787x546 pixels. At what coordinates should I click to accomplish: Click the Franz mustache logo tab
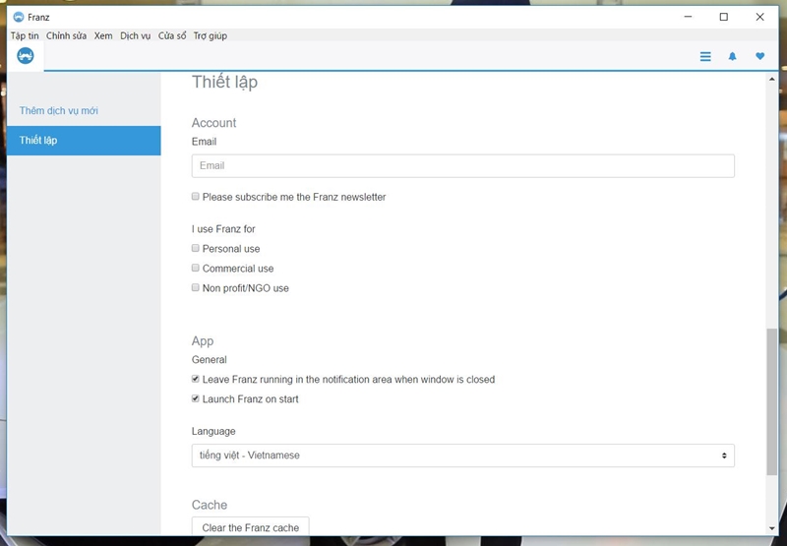(x=26, y=56)
